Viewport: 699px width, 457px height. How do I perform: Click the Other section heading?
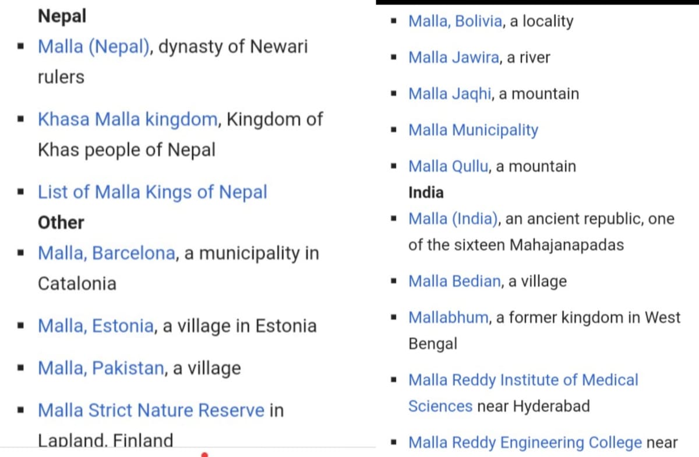[61, 222]
